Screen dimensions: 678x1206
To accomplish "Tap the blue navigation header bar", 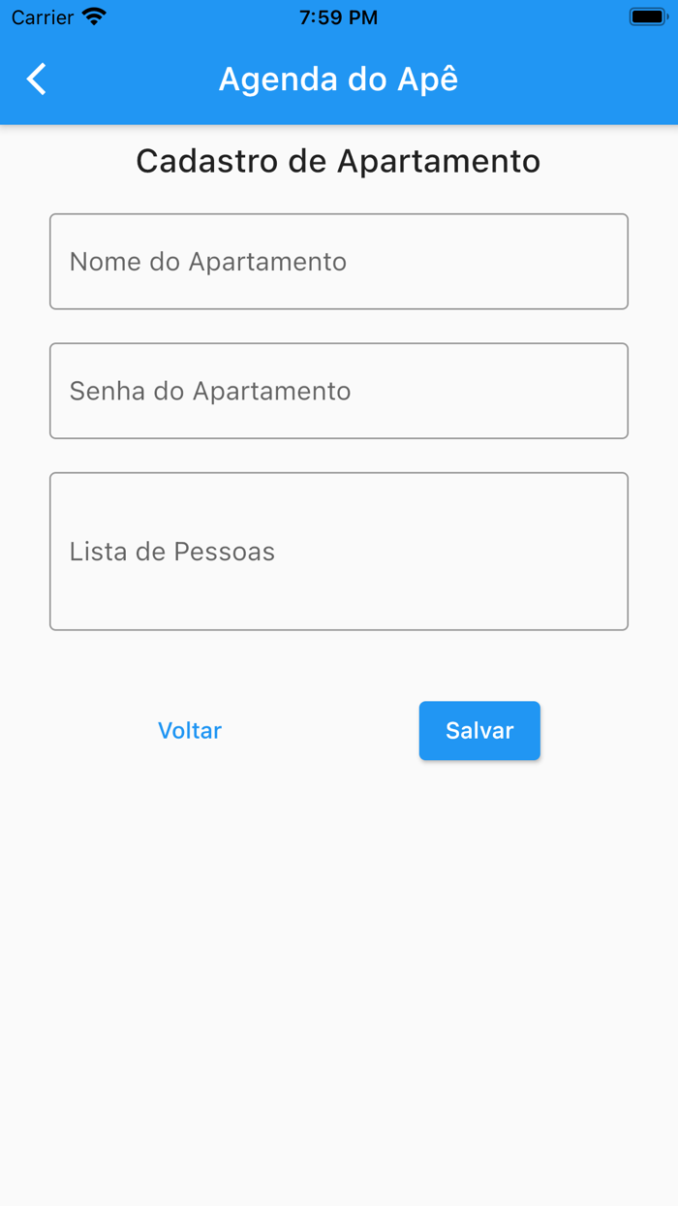I will (533, 79).
